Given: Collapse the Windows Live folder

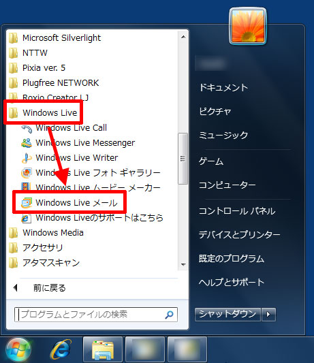Looking at the screenshot, I should pos(43,113).
